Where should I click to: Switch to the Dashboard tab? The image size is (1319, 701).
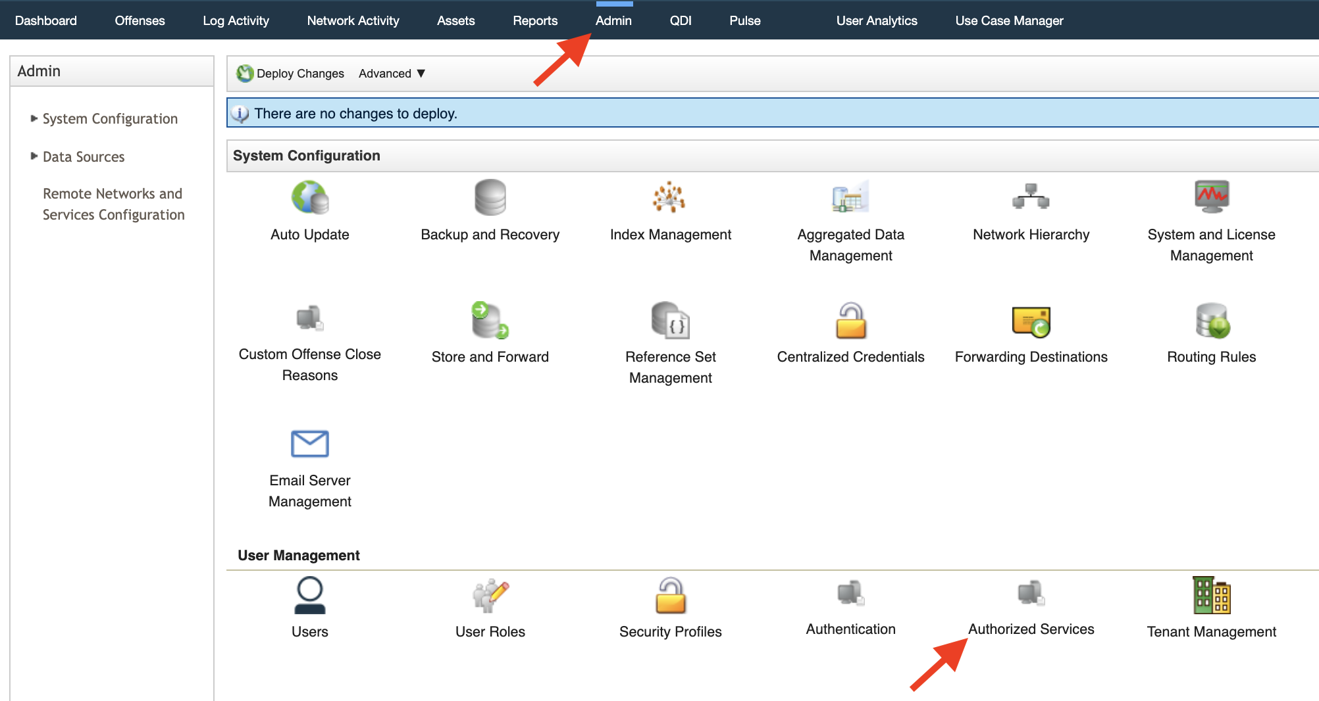46,20
